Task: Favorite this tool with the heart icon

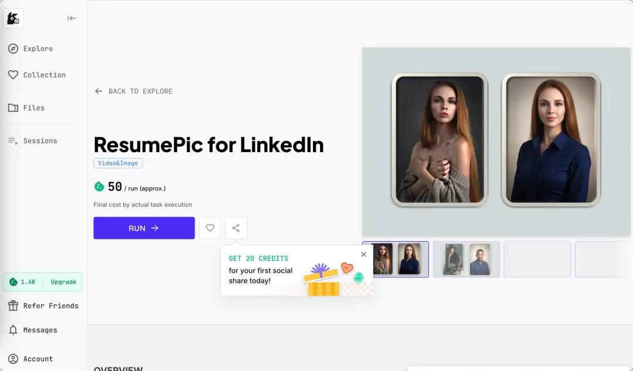Action: coord(210,228)
